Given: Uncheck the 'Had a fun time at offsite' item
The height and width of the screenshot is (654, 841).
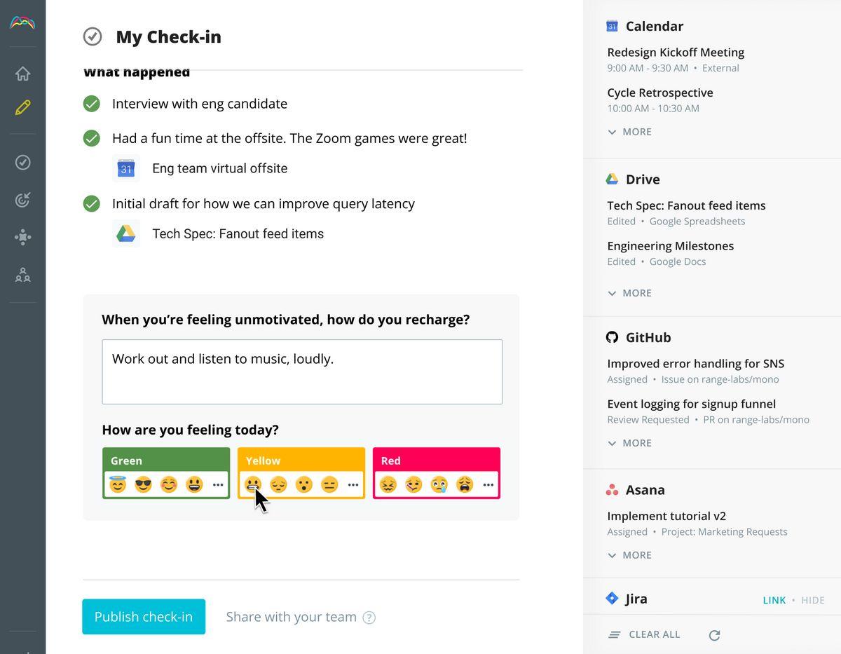Looking at the screenshot, I should (92, 138).
